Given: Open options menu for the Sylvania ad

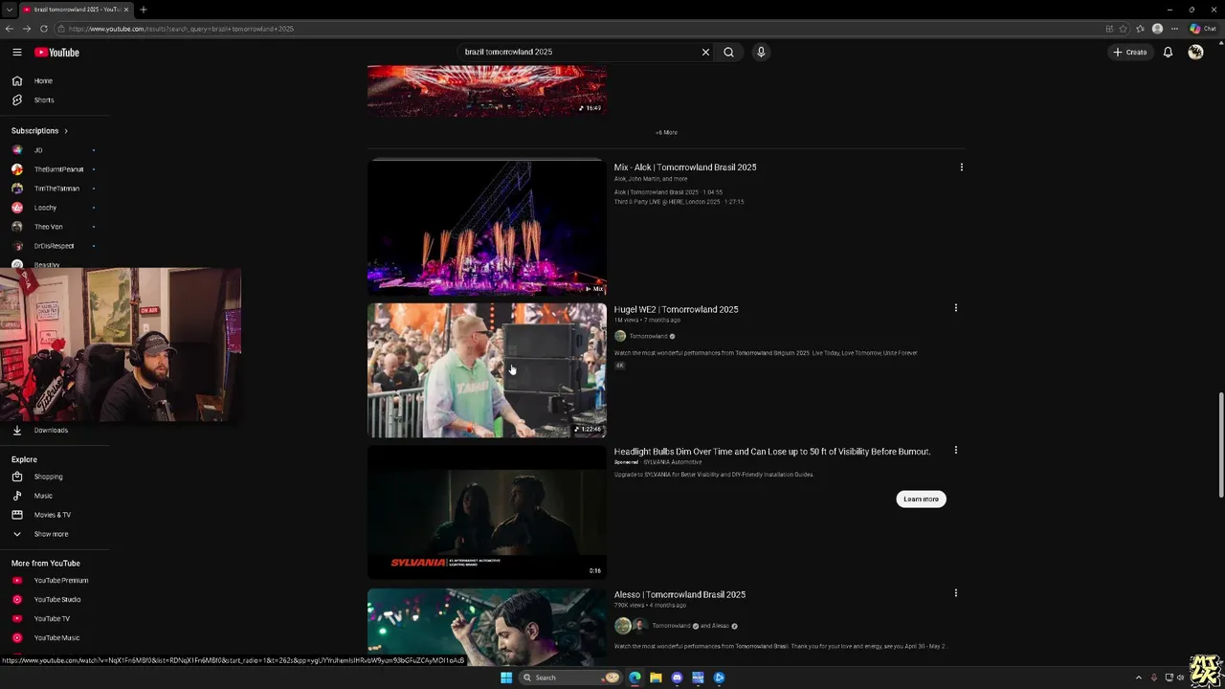Looking at the screenshot, I should click(x=955, y=450).
